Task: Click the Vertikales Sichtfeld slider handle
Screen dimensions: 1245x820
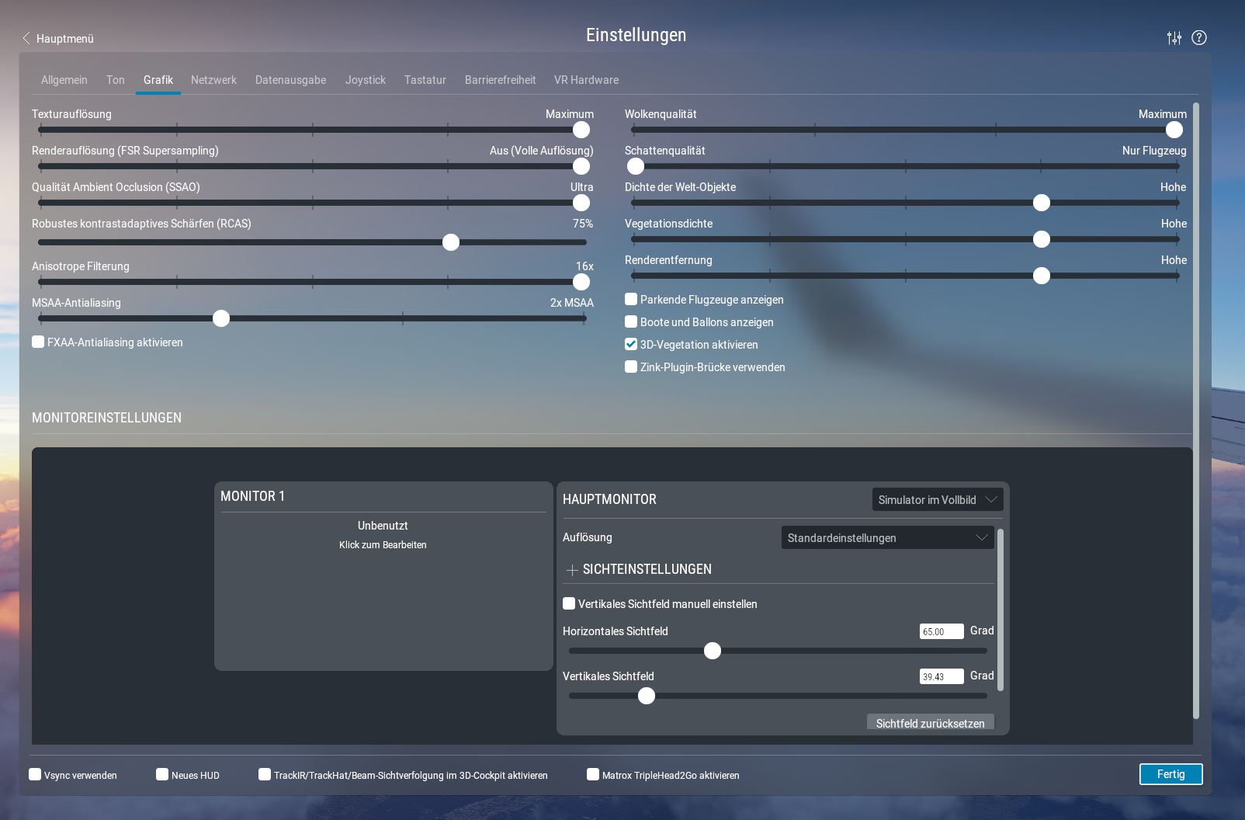Action: [647, 696]
